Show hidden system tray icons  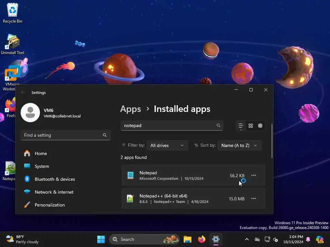(247, 239)
